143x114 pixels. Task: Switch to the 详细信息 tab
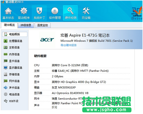click(x=26, y=25)
